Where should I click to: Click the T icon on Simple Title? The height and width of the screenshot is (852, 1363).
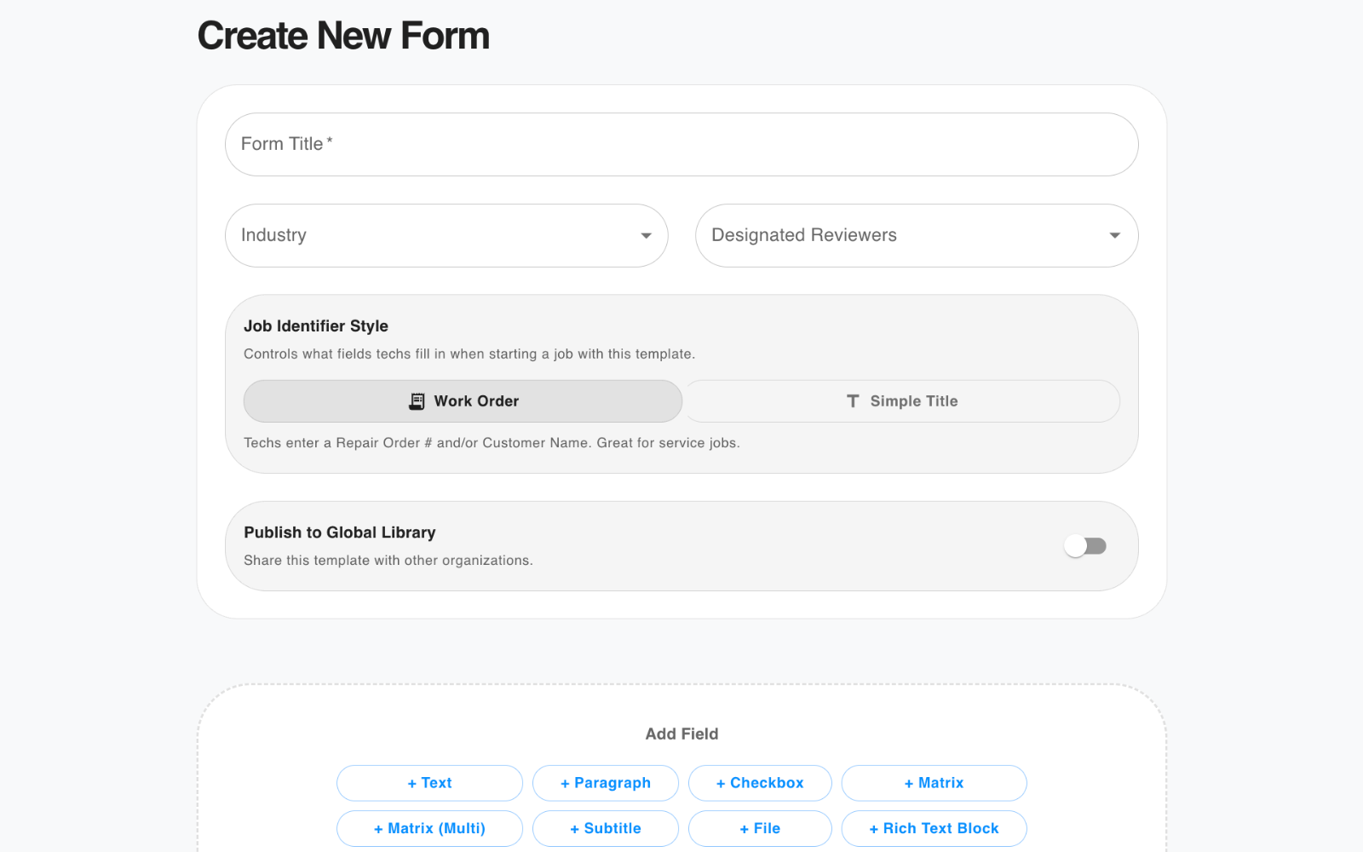852,400
